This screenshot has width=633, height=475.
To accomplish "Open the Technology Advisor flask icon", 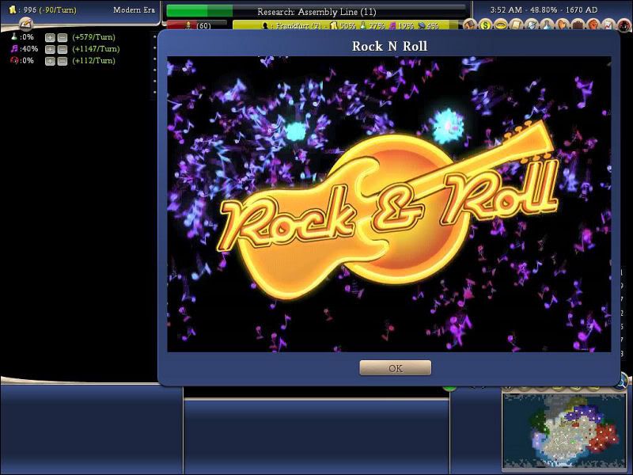I will [x=547, y=25].
